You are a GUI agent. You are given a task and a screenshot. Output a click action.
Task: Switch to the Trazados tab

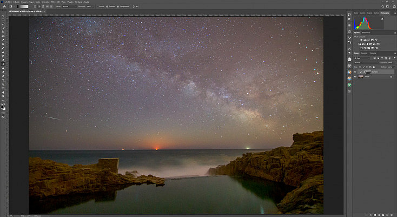tap(373, 53)
